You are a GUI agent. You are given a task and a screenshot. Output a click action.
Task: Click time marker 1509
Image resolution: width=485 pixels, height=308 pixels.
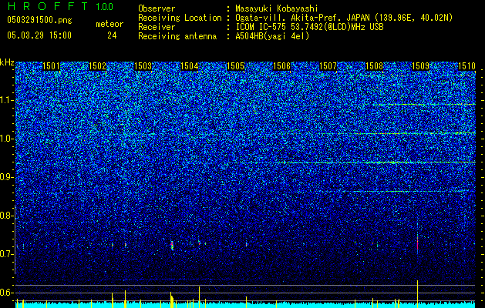(421, 66)
